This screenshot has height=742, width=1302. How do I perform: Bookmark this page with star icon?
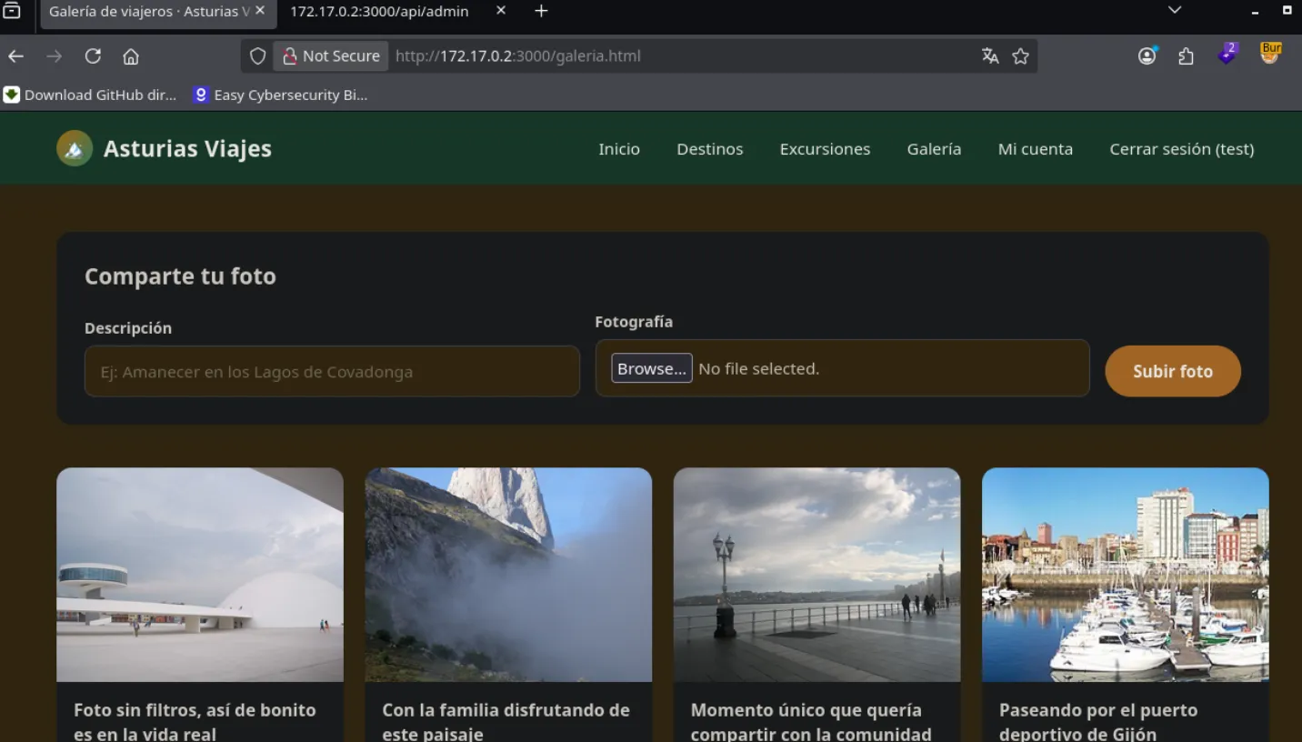[x=1020, y=56]
